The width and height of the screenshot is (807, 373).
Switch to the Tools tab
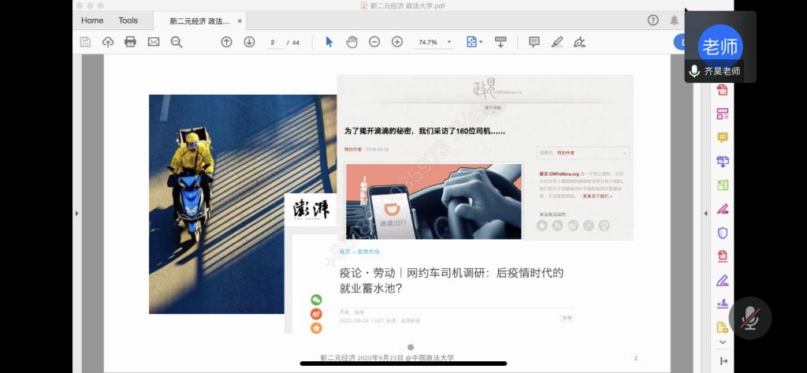[x=128, y=21]
